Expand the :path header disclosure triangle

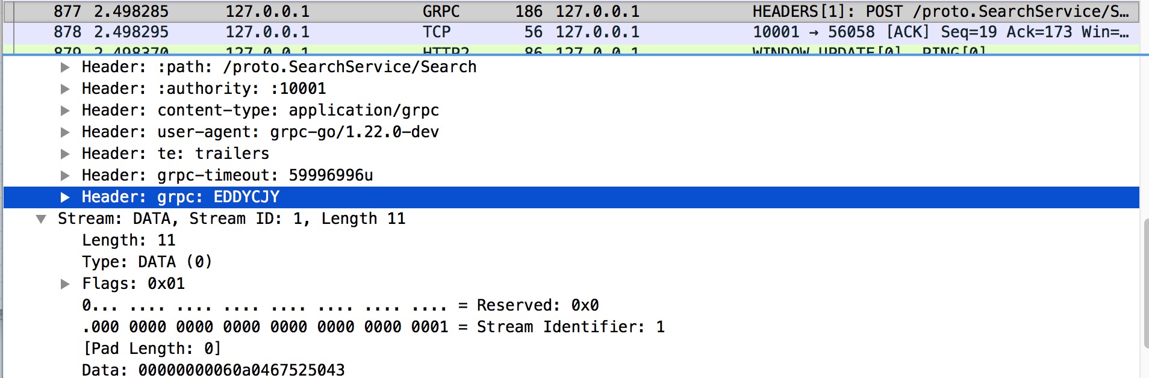[x=65, y=67]
